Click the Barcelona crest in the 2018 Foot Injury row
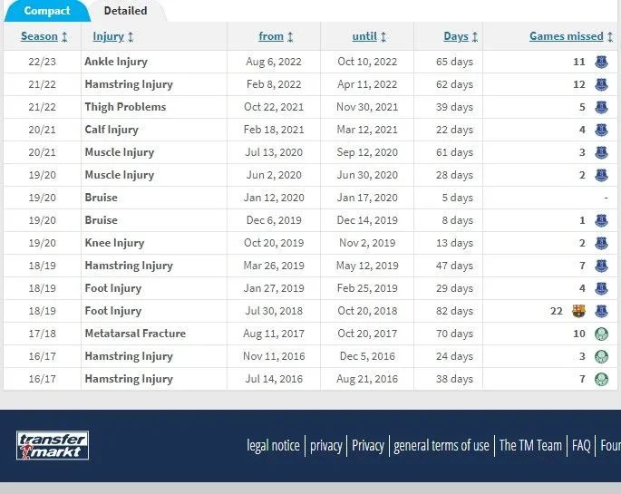621x494 pixels. click(580, 312)
